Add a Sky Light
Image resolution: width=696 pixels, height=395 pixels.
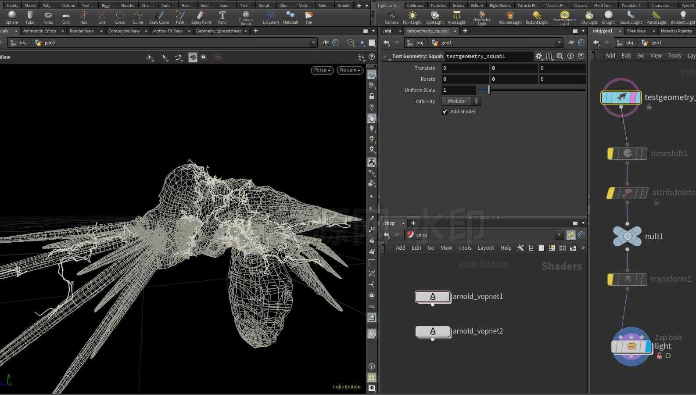[x=589, y=18]
